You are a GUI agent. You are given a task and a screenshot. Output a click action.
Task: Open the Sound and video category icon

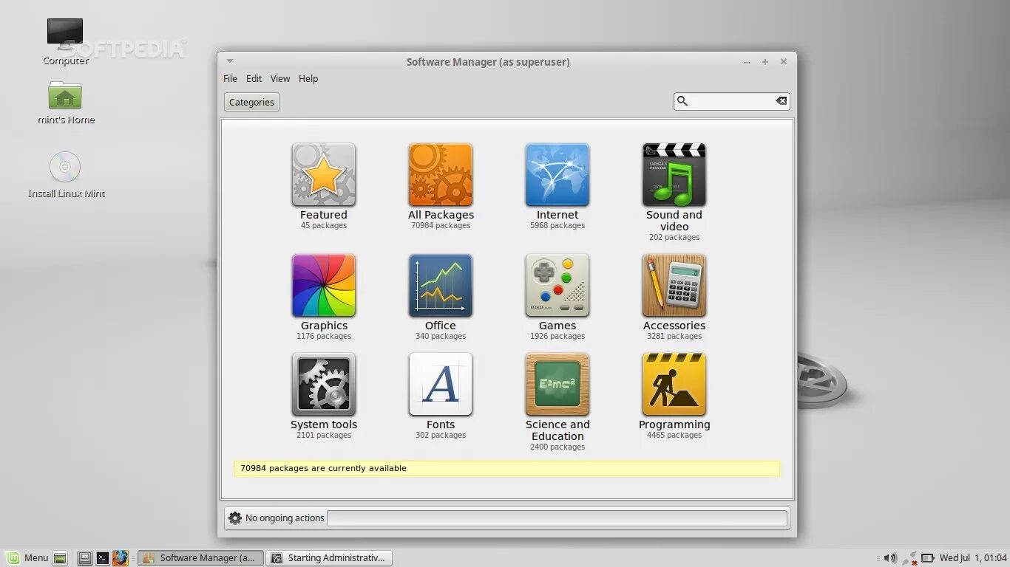click(674, 175)
